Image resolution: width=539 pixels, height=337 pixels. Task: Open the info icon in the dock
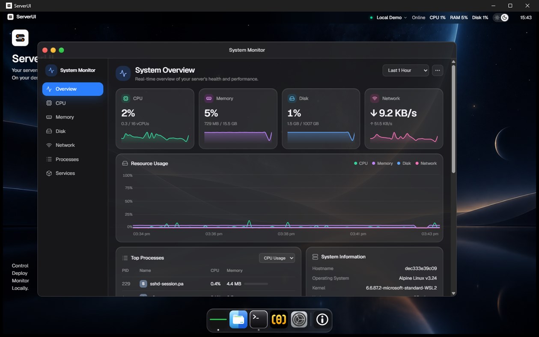click(x=322, y=319)
